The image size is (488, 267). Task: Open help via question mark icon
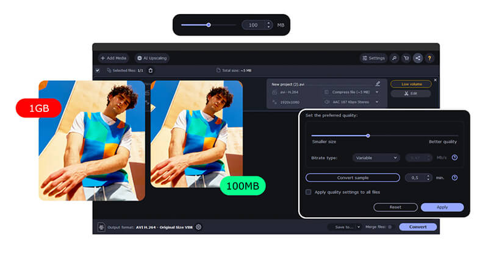click(430, 58)
